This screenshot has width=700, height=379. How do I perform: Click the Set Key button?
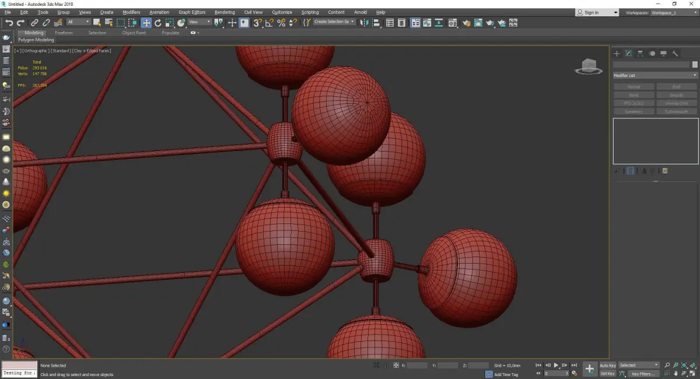[x=608, y=373]
